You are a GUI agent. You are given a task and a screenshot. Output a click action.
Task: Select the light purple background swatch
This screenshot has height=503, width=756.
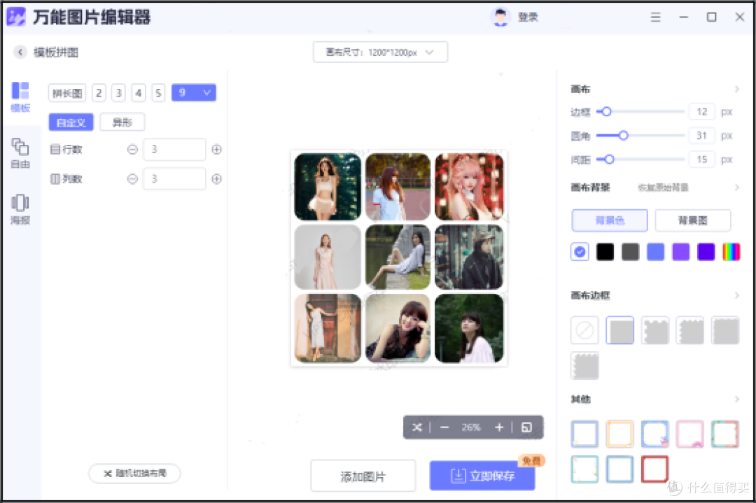click(681, 252)
